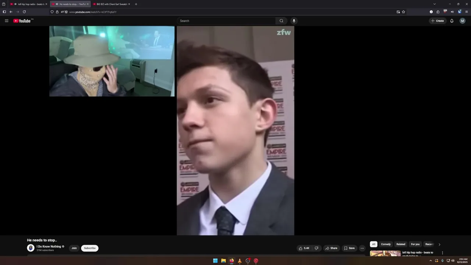Open VLC cone icon in taskbar

pos(240,261)
